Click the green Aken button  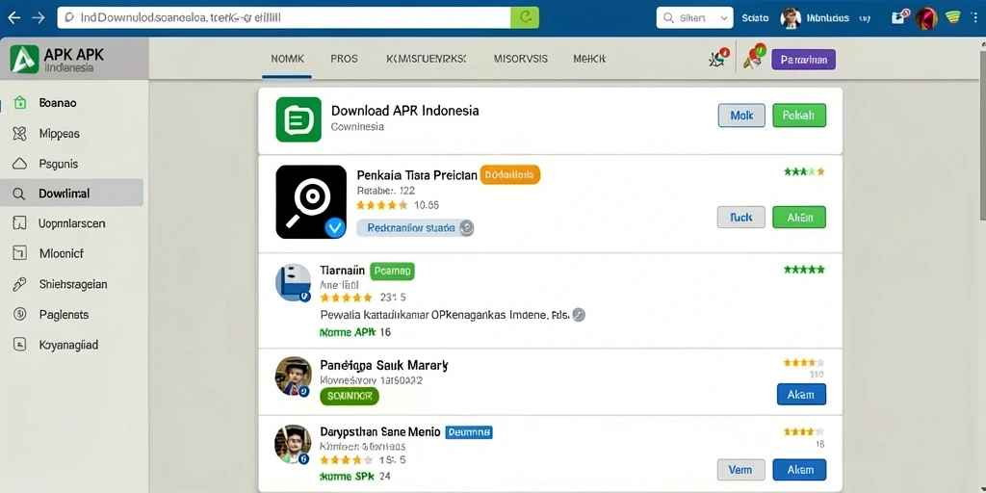point(798,217)
